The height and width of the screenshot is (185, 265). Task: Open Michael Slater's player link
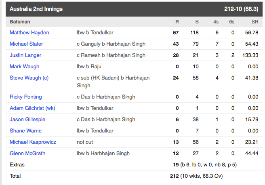[26, 44]
